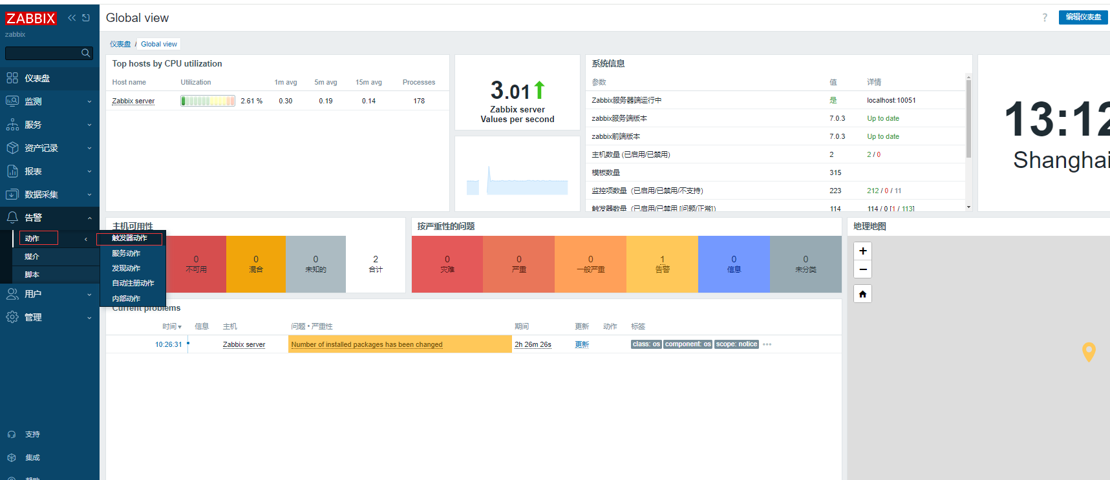Collapse the 告警 menu chevron
This screenshot has height=480, width=1110.
89,218
